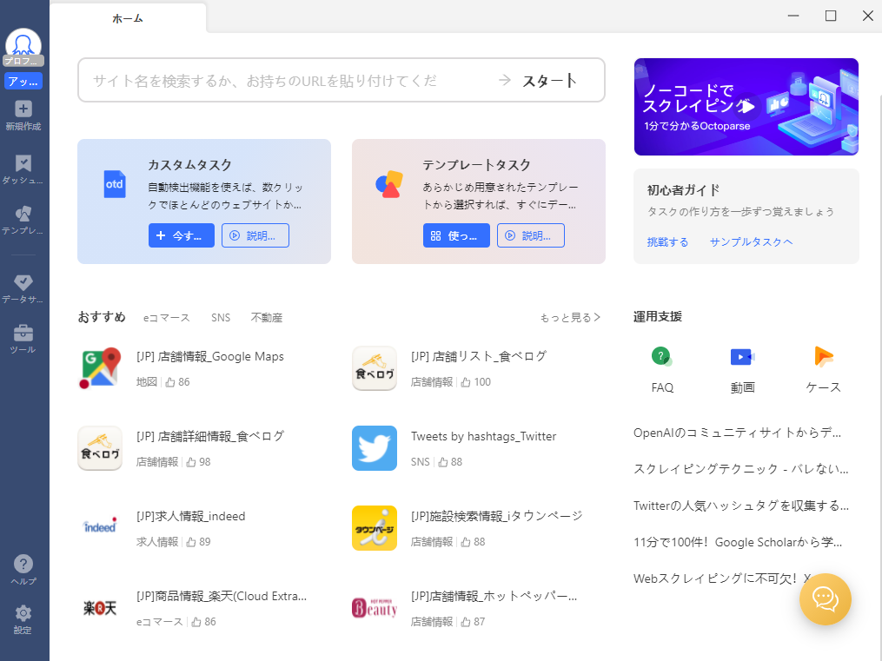Click the スタート button
Image resolution: width=882 pixels, height=661 pixels.
click(549, 81)
